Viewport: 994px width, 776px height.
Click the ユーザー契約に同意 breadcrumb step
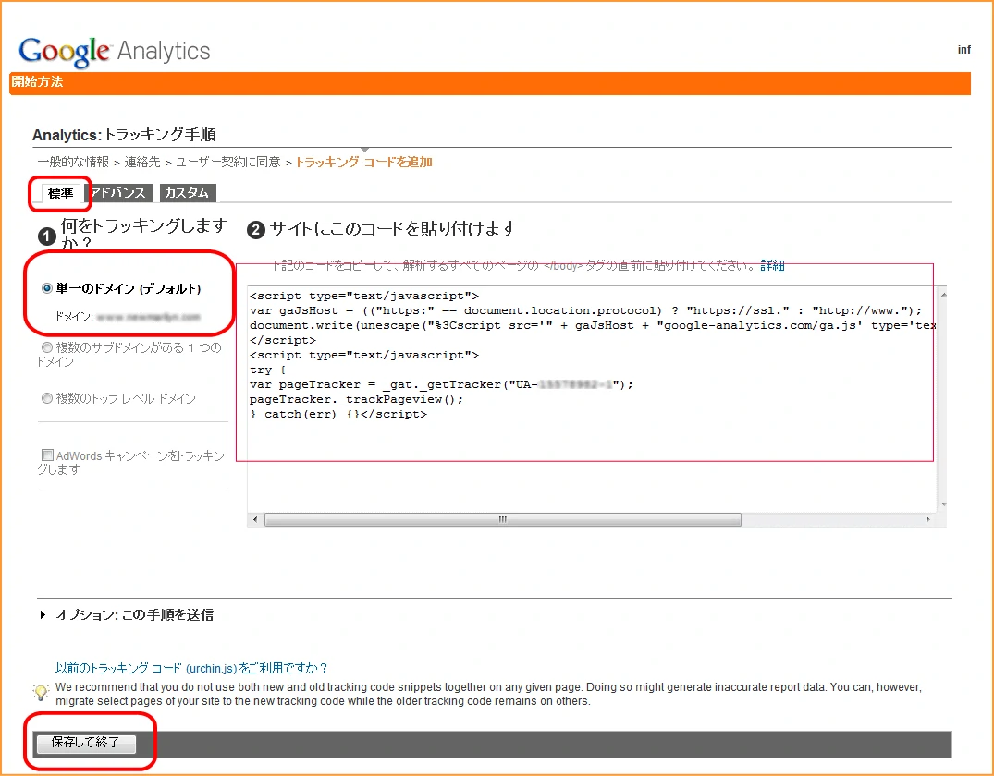pyautogui.click(x=228, y=163)
